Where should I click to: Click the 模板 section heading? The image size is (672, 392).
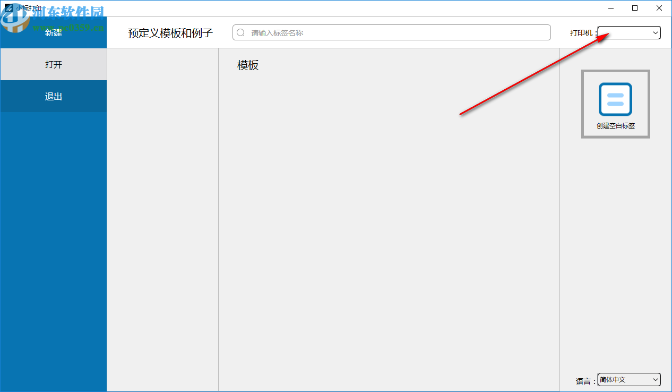tap(248, 65)
